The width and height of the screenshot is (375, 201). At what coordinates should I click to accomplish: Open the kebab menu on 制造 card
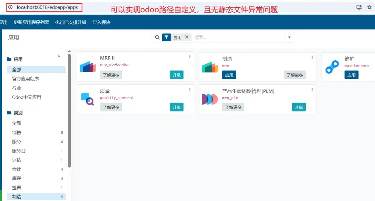tap(312, 57)
